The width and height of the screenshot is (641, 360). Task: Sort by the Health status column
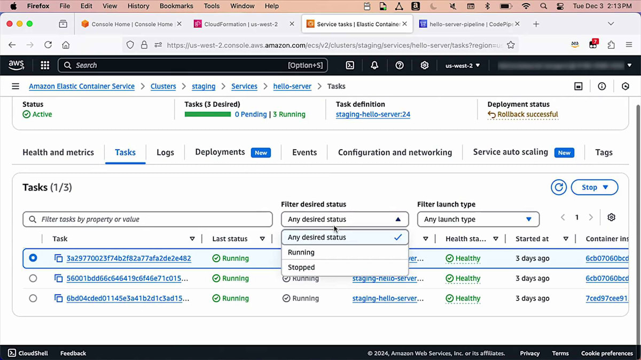pos(496,239)
